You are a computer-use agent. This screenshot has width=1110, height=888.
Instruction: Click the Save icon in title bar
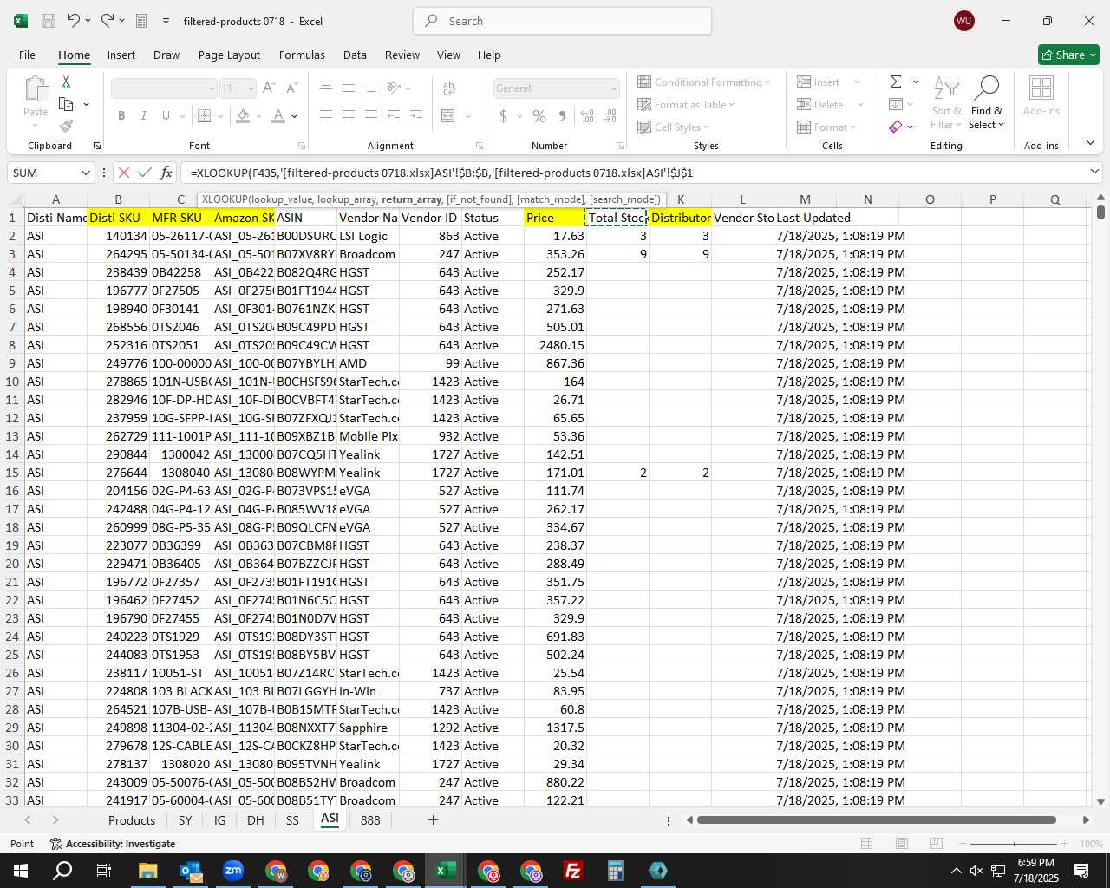(x=49, y=21)
